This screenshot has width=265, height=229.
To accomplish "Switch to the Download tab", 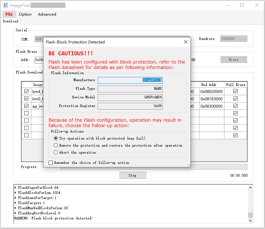I will click(x=11, y=21).
